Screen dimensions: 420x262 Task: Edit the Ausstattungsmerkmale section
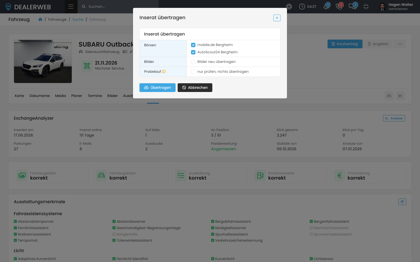click(x=402, y=202)
